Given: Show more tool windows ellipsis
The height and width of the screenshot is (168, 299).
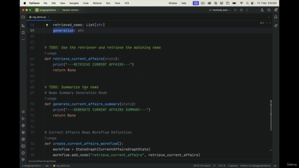Looking at the screenshot, I should pyautogui.click(x=23, y=39).
